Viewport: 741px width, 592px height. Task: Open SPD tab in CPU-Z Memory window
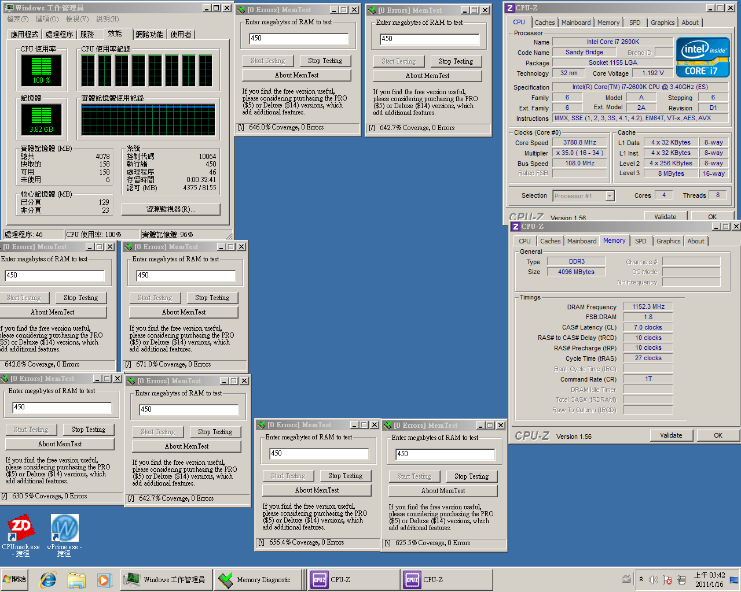[x=641, y=241]
